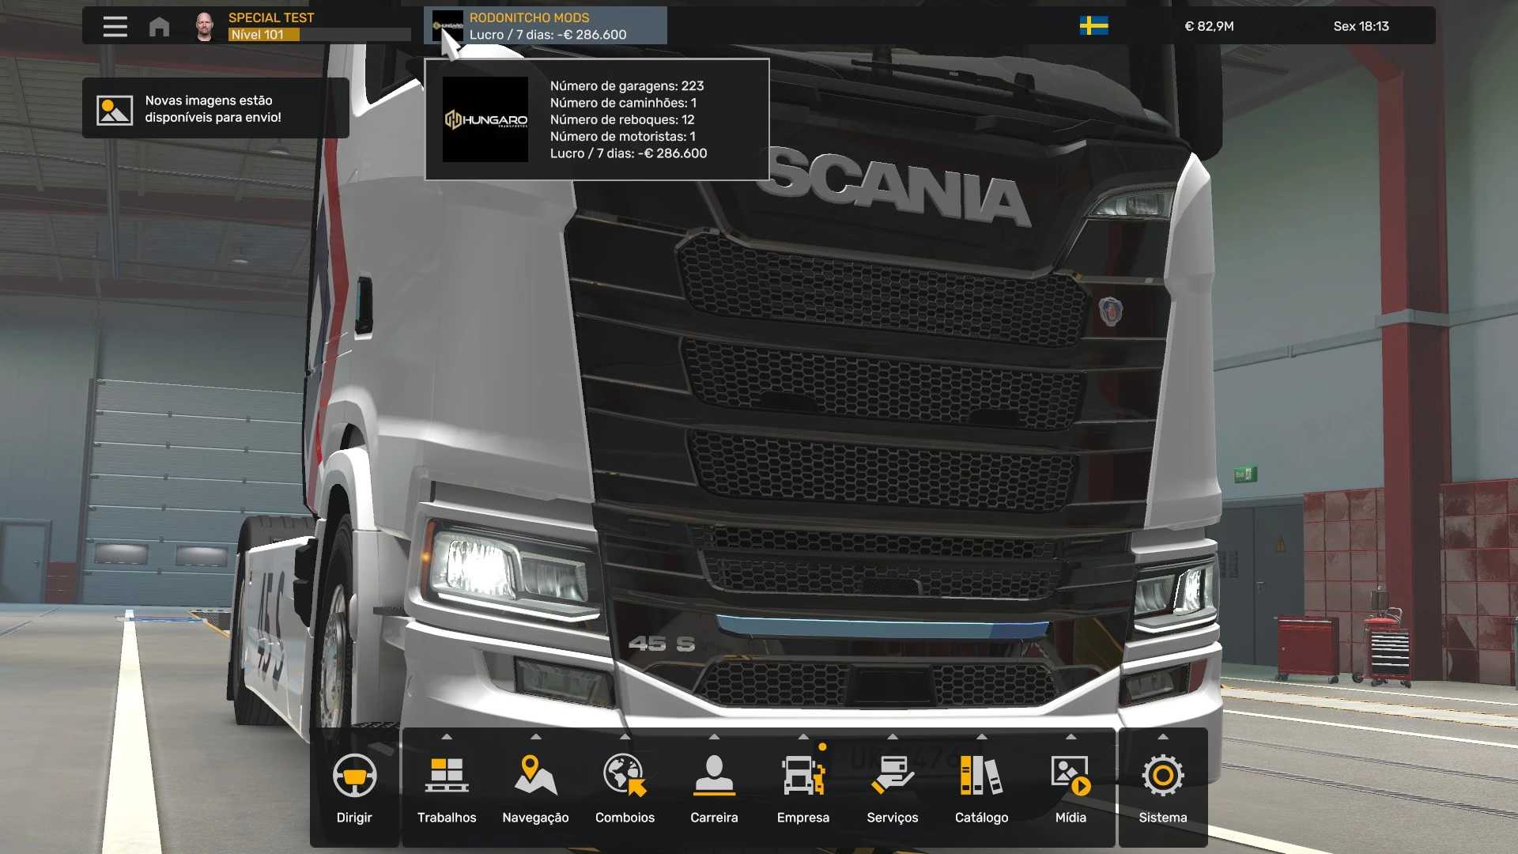
Task: Open Empresa company menu
Action: click(x=803, y=788)
